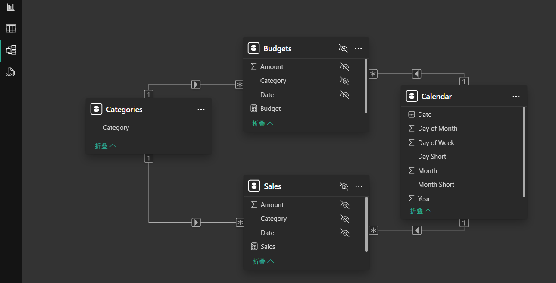Image resolution: width=556 pixels, height=283 pixels.
Task: Open the DAX query view
Action: pyautogui.click(x=11, y=72)
